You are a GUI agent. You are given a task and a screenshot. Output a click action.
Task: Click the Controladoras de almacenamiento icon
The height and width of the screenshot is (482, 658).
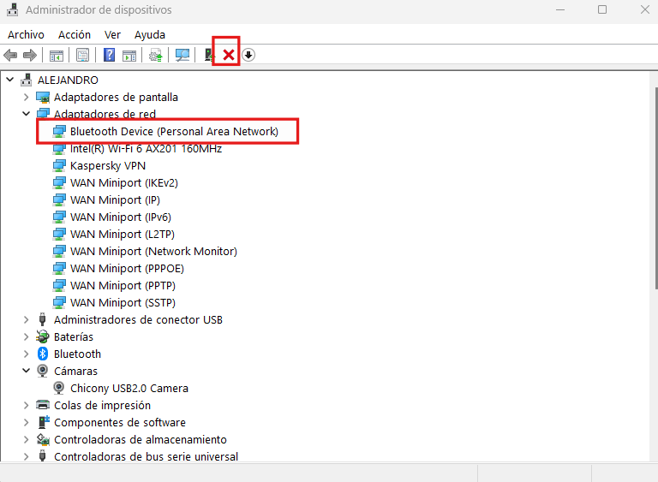[x=43, y=439]
